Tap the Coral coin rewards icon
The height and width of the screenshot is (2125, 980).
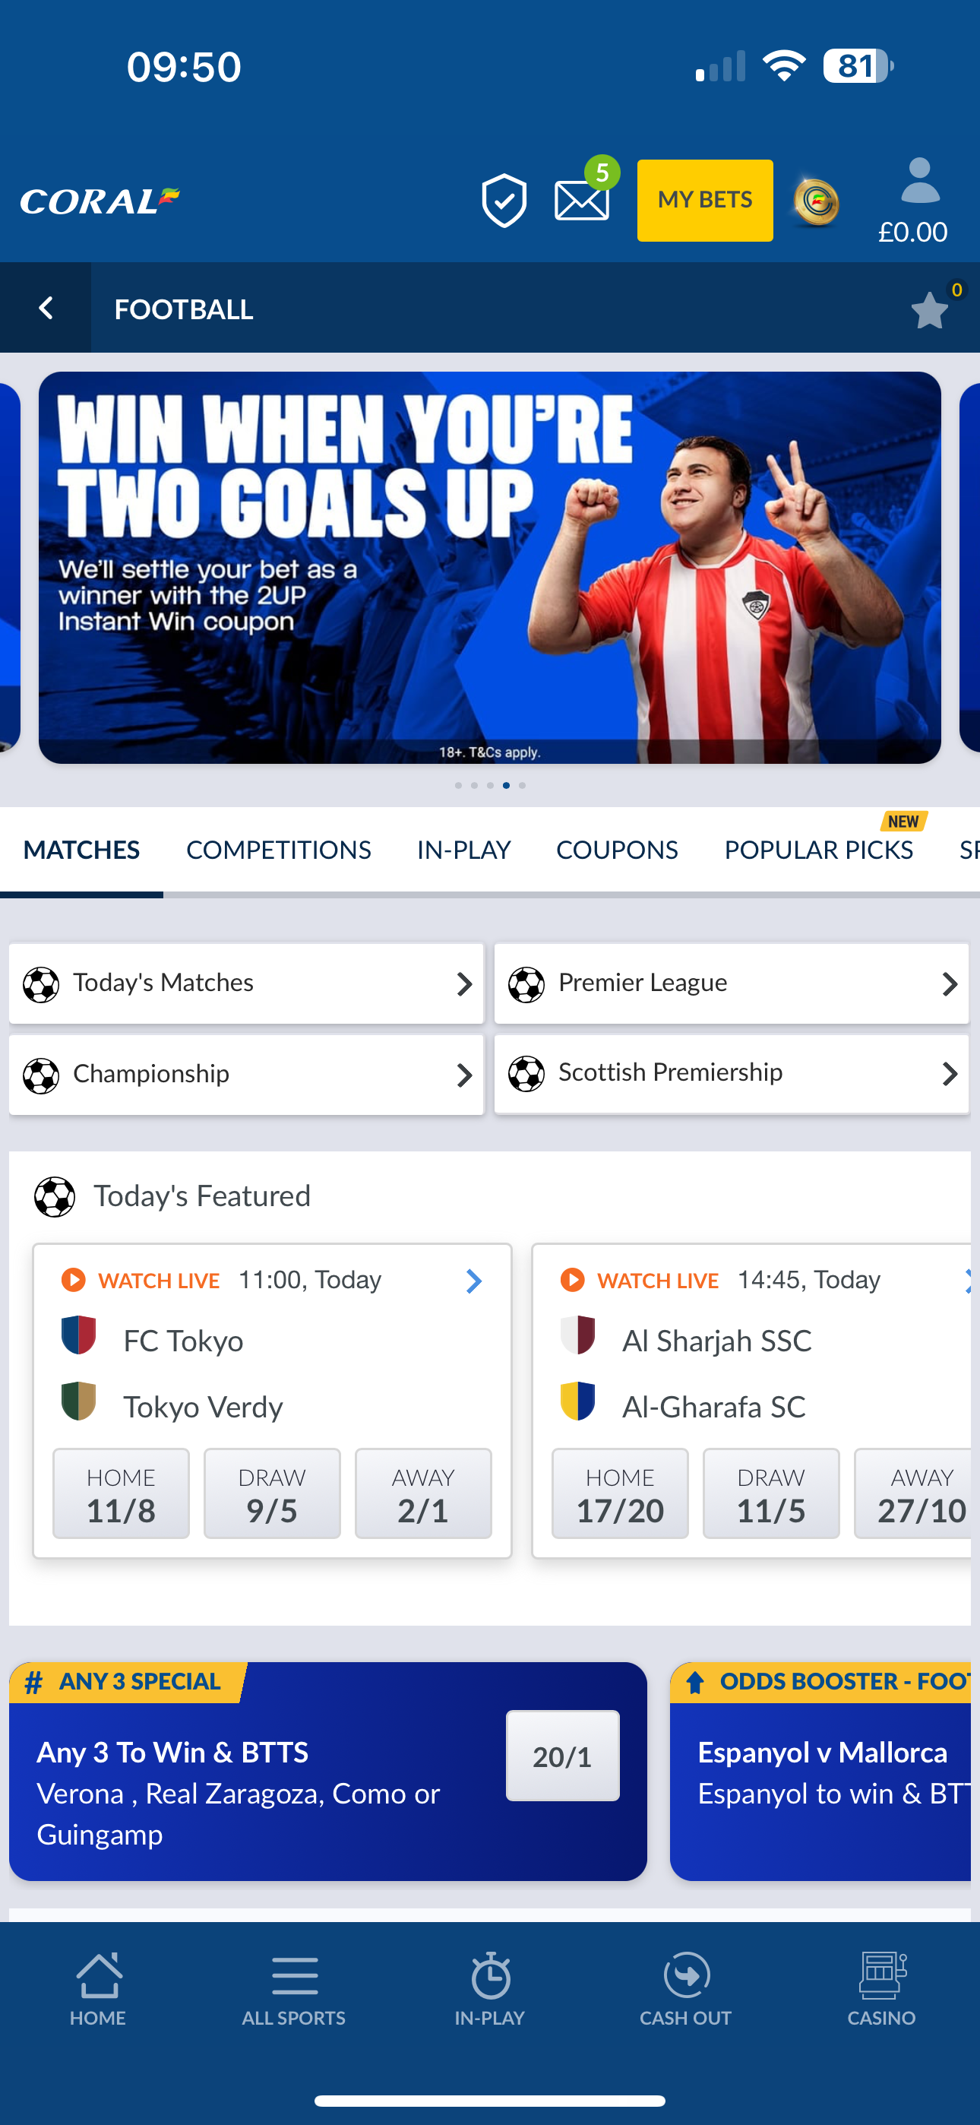coord(817,201)
